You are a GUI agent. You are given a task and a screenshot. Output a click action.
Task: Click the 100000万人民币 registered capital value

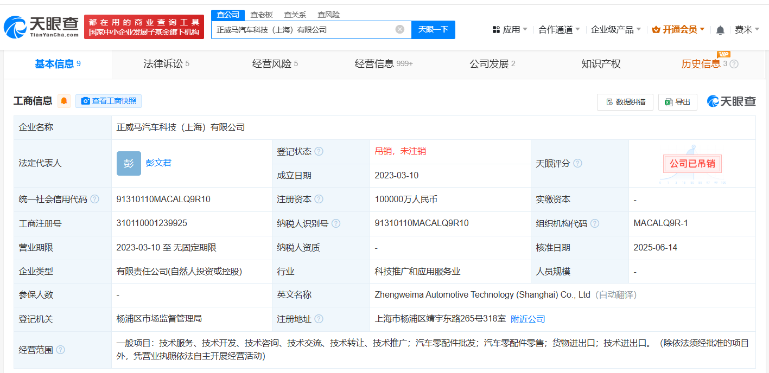[406, 200]
